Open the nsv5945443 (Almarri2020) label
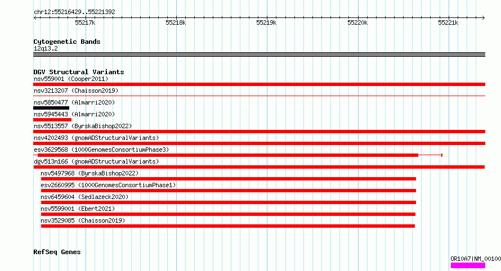The image size is (501, 271). click(x=74, y=114)
